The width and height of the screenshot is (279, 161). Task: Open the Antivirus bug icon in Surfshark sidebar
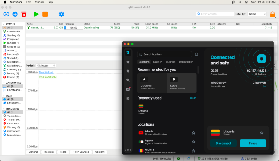tap(128, 71)
